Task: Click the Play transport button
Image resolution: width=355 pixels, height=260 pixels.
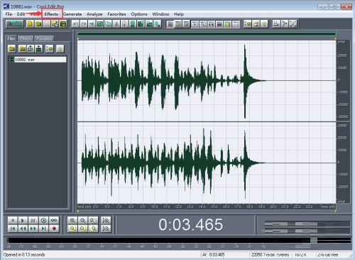Action: (23, 220)
